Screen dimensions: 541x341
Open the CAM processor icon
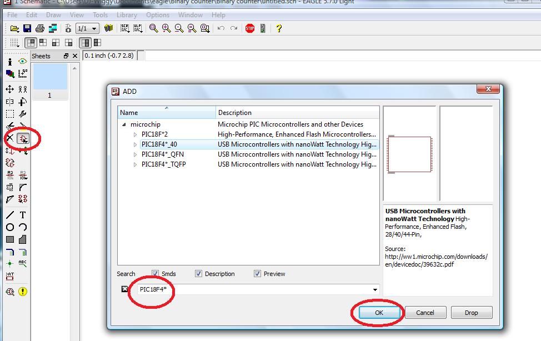point(53,29)
